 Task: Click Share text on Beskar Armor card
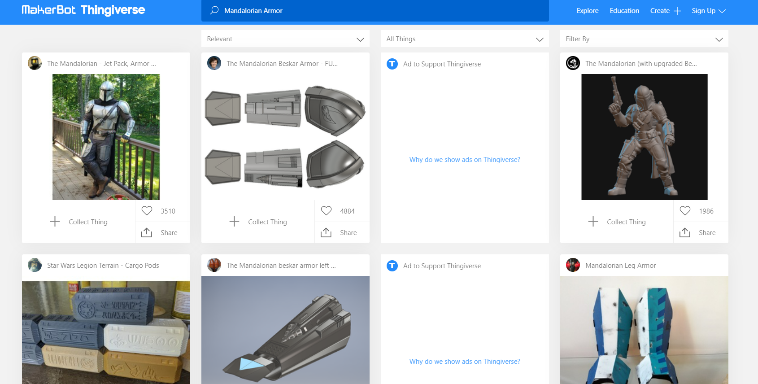click(x=349, y=233)
